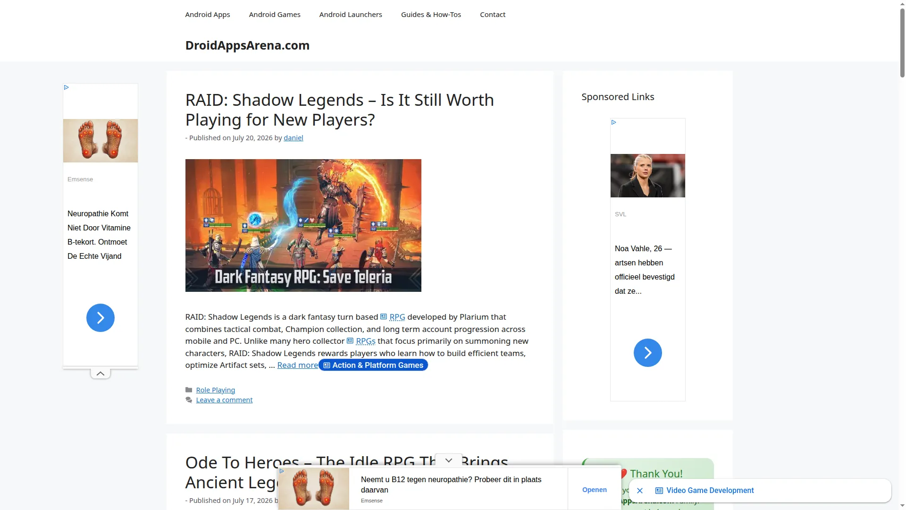Click the AdChoices icon on bottom banner ad
Image resolution: width=906 pixels, height=510 pixels.
(282, 471)
